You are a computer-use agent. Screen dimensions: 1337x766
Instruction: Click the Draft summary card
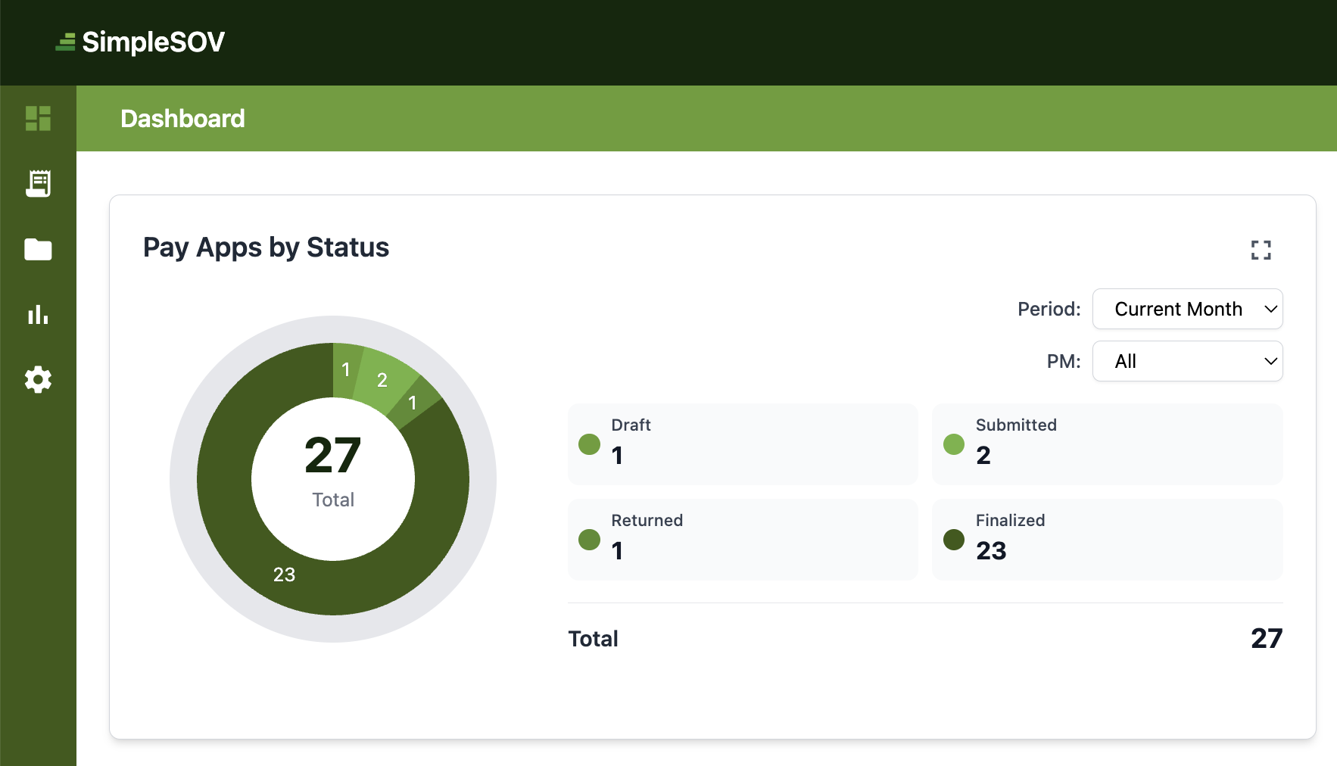[742, 444]
